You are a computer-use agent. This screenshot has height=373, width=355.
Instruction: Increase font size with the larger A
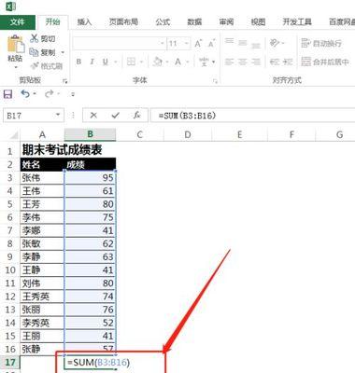pyautogui.click(x=198, y=44)
